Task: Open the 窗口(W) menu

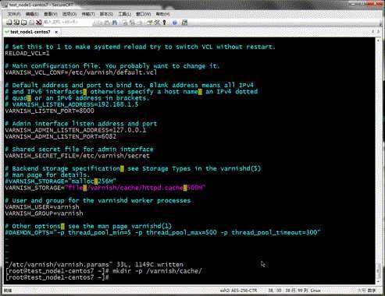Action: click(x=144, y=14)
